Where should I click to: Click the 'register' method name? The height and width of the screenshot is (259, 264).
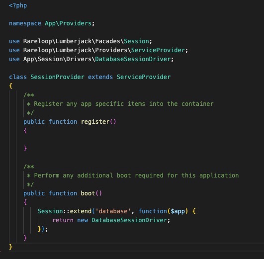pos(95,122)
